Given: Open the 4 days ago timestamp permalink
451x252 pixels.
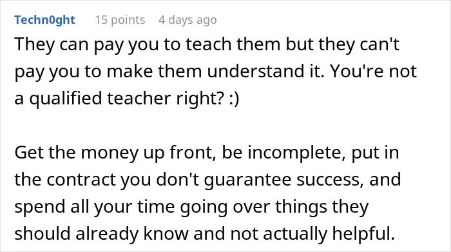Looking at the screenshot, I should pos(187,20).
